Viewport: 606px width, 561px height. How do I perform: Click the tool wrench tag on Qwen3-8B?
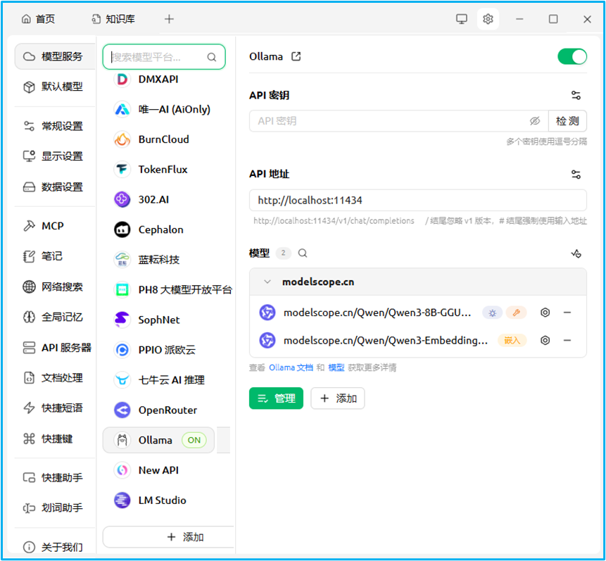point(517,313)
